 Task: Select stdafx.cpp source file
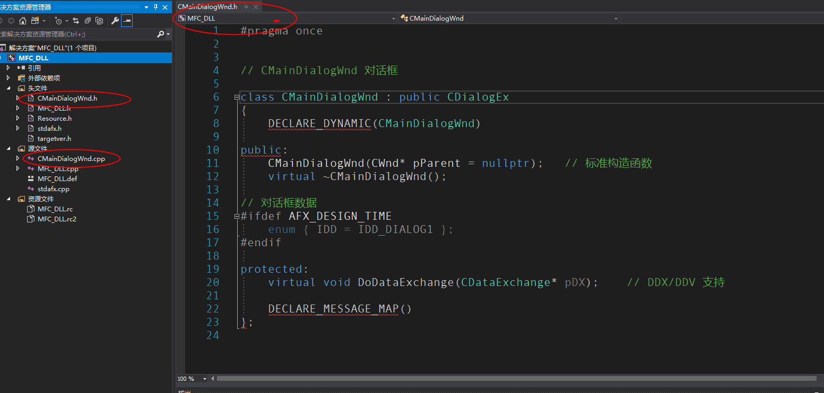53,189
